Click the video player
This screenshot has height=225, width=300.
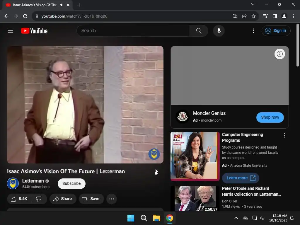pos(85,105)
